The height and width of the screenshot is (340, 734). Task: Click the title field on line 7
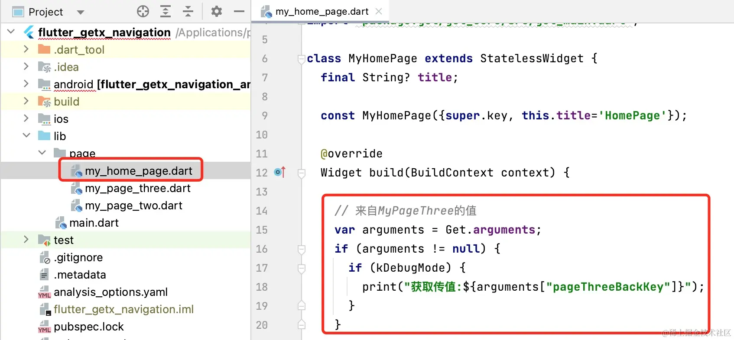435,77
